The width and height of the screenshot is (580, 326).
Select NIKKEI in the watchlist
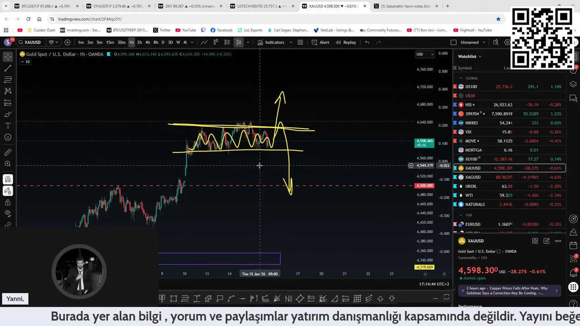click(509, 123)
